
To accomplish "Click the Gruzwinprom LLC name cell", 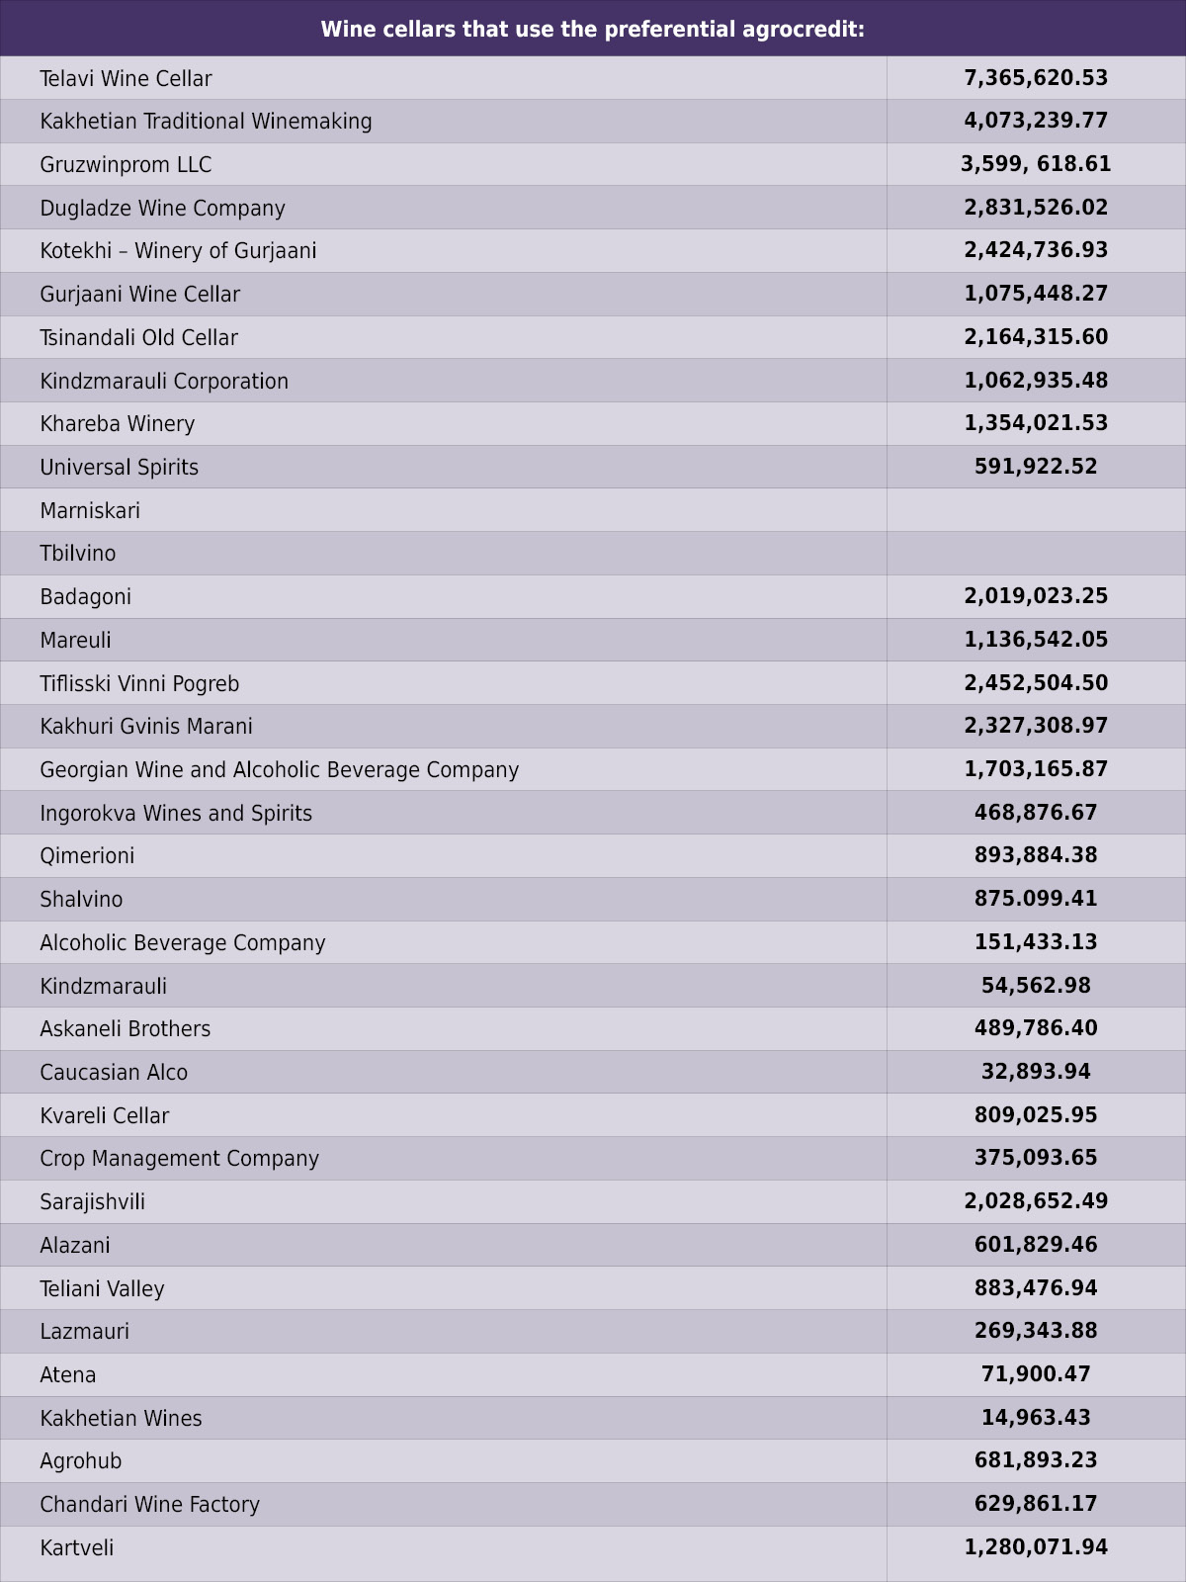I will pyautogui.click(x=443, y=164).
